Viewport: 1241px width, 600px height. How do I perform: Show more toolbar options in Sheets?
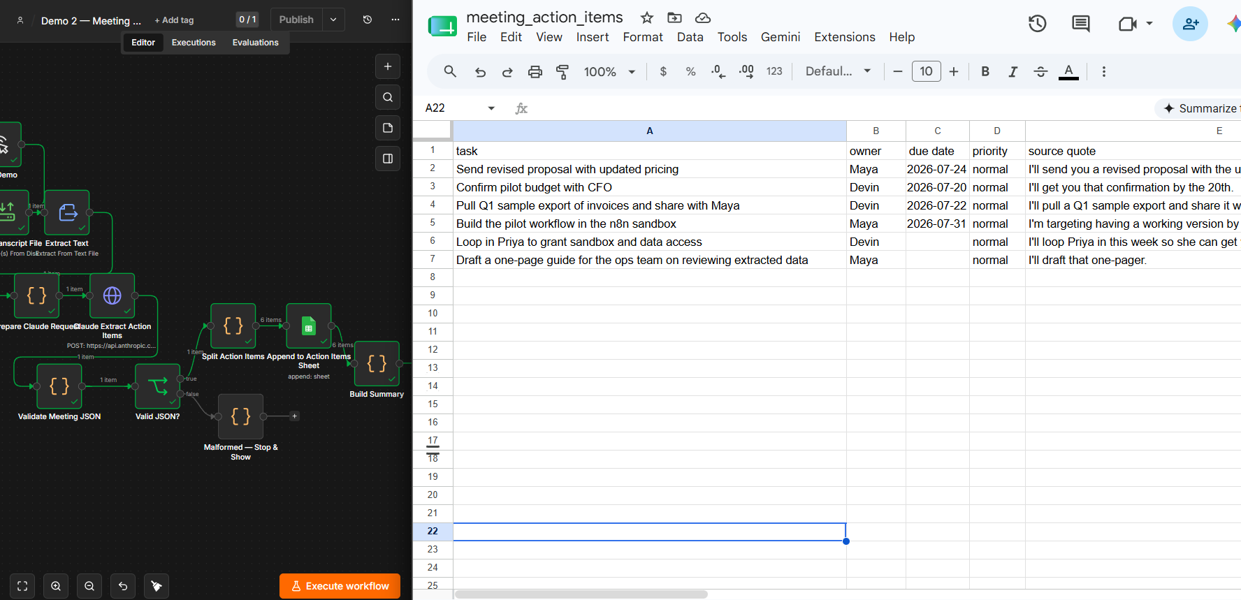point(1104,71)
